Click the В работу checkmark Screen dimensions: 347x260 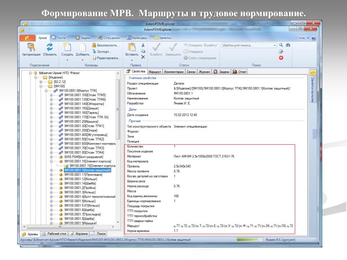[x=156, y=47]
